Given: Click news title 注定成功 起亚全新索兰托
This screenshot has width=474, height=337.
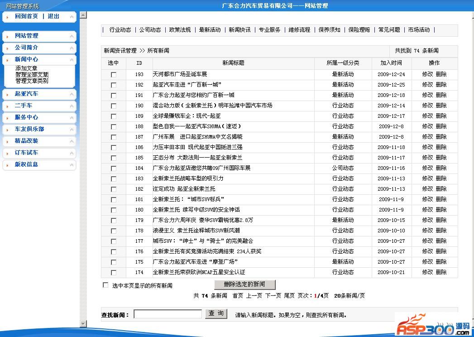Looking at the screenshot, I should tap(184, 189).
